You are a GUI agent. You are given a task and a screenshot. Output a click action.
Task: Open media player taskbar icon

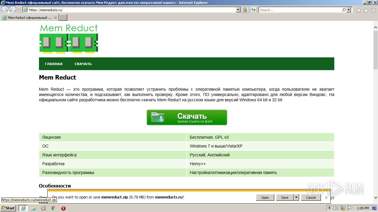click(43, 208)
